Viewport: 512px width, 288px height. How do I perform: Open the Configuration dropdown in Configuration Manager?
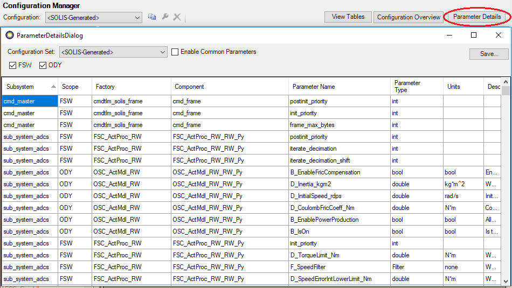[x=137, y=18]
